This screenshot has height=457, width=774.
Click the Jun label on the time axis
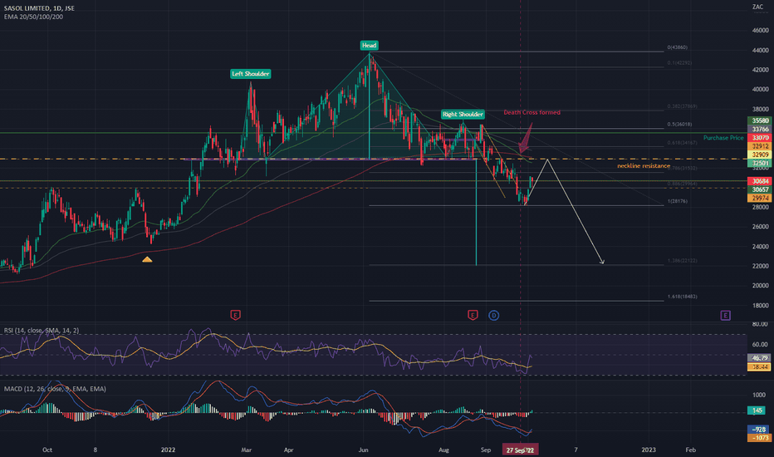point(364,450)
